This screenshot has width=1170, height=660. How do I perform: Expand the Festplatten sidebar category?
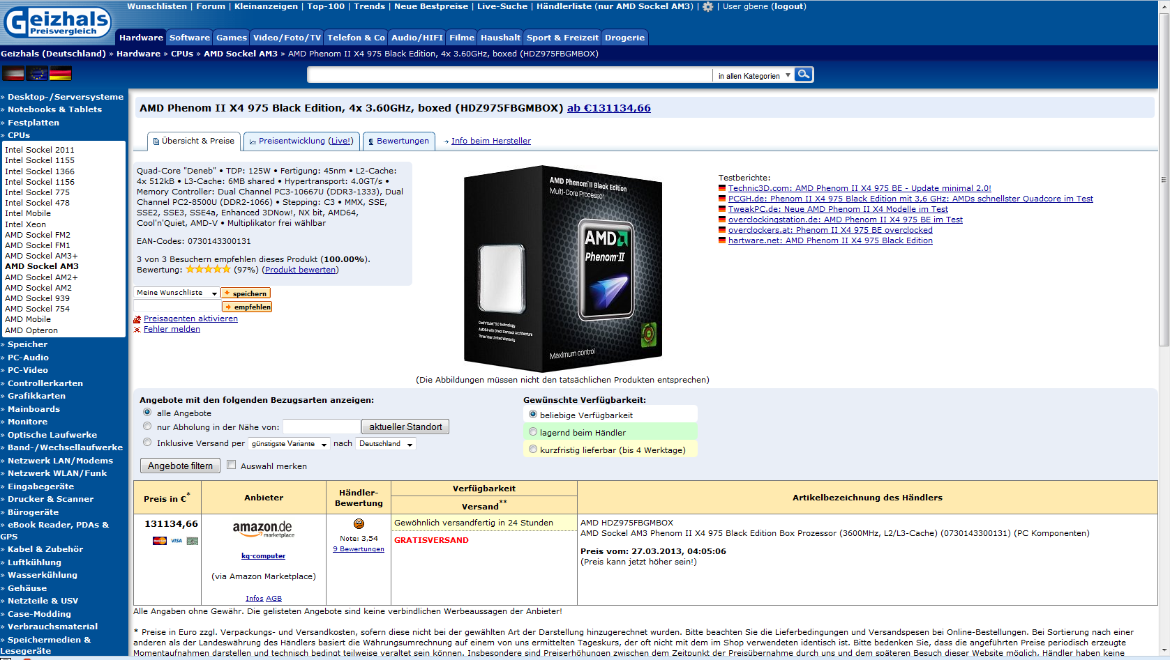point(33,123)
